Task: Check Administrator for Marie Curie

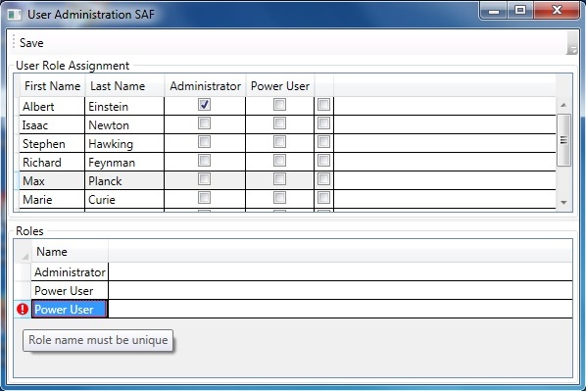Action: [204, 198]
